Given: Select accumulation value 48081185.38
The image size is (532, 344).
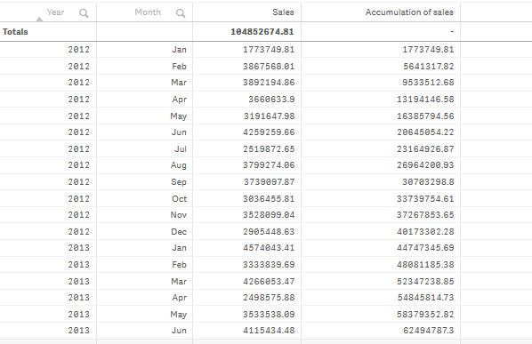Looking at the screenshot, I should click(x=425, y=265).
